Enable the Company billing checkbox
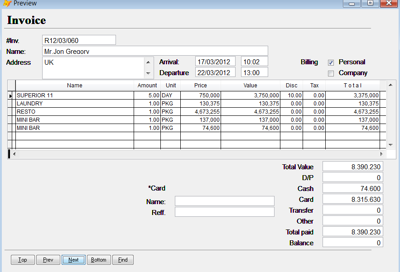 coord(331,73)
